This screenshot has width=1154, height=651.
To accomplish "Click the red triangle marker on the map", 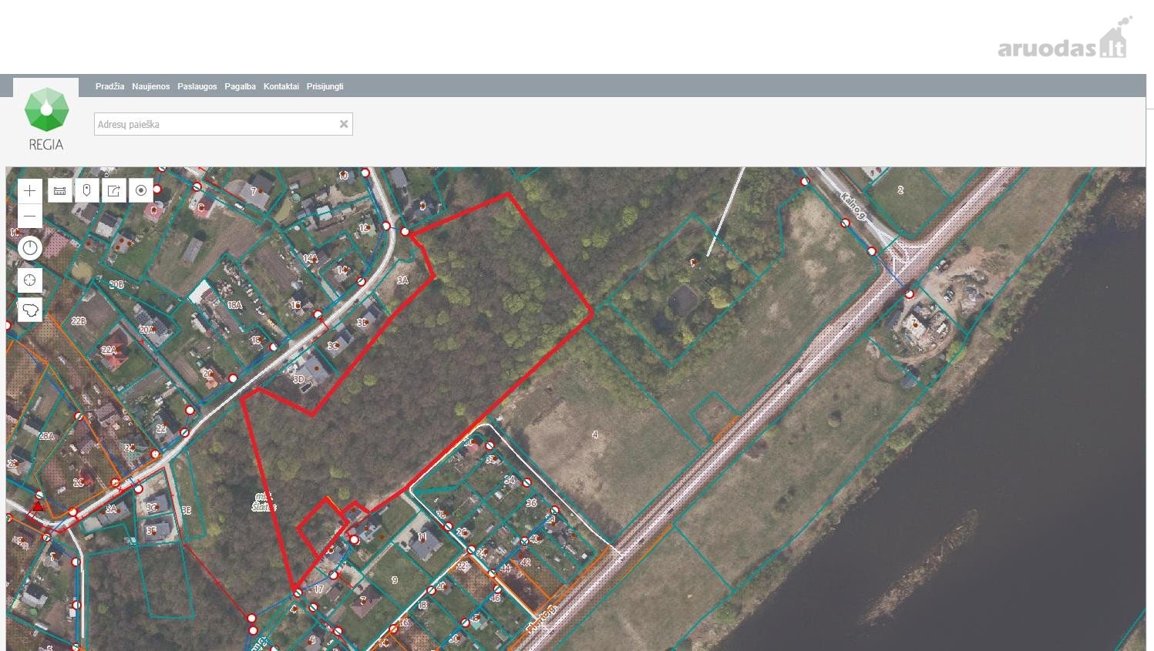I will [x=38, y=507].
